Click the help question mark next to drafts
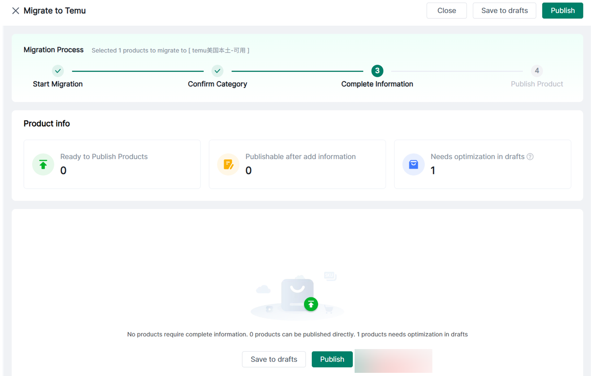This screenshot has height=376, width=591. tap(530, 157)
